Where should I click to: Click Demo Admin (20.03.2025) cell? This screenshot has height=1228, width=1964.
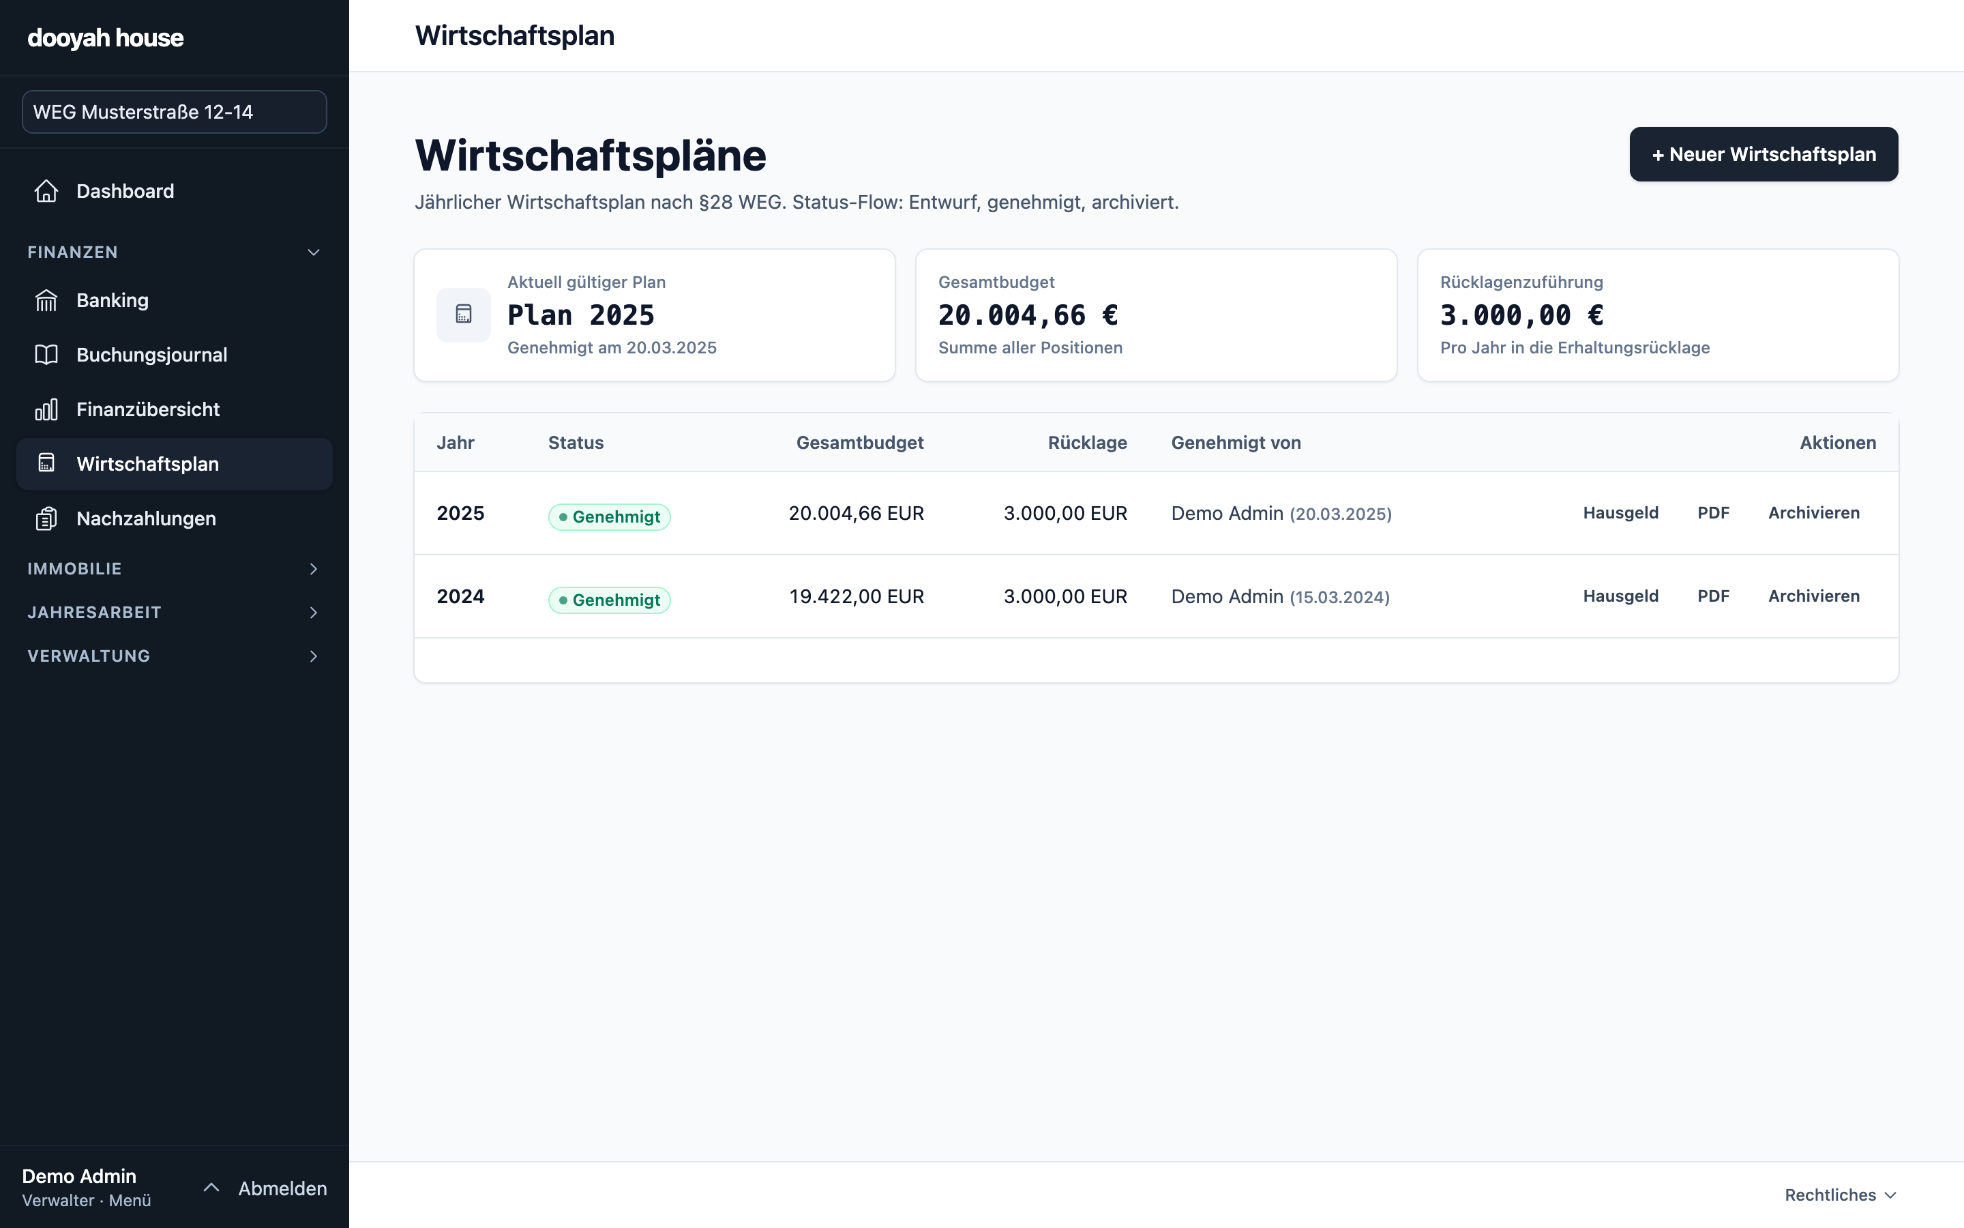[1281, 513]
